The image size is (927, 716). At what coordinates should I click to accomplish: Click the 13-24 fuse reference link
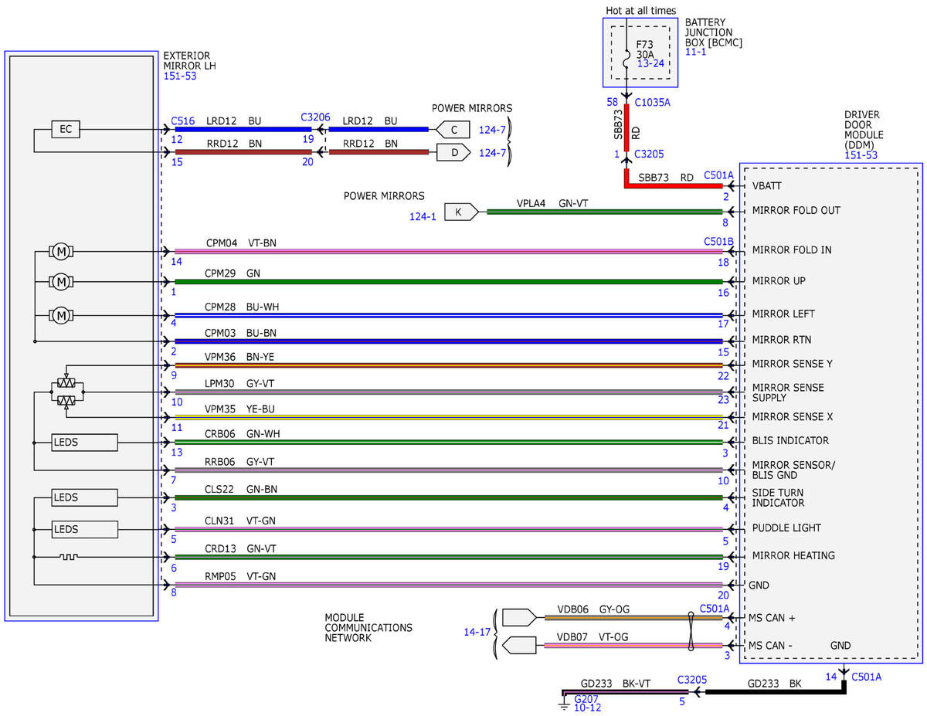coord(650,64)
